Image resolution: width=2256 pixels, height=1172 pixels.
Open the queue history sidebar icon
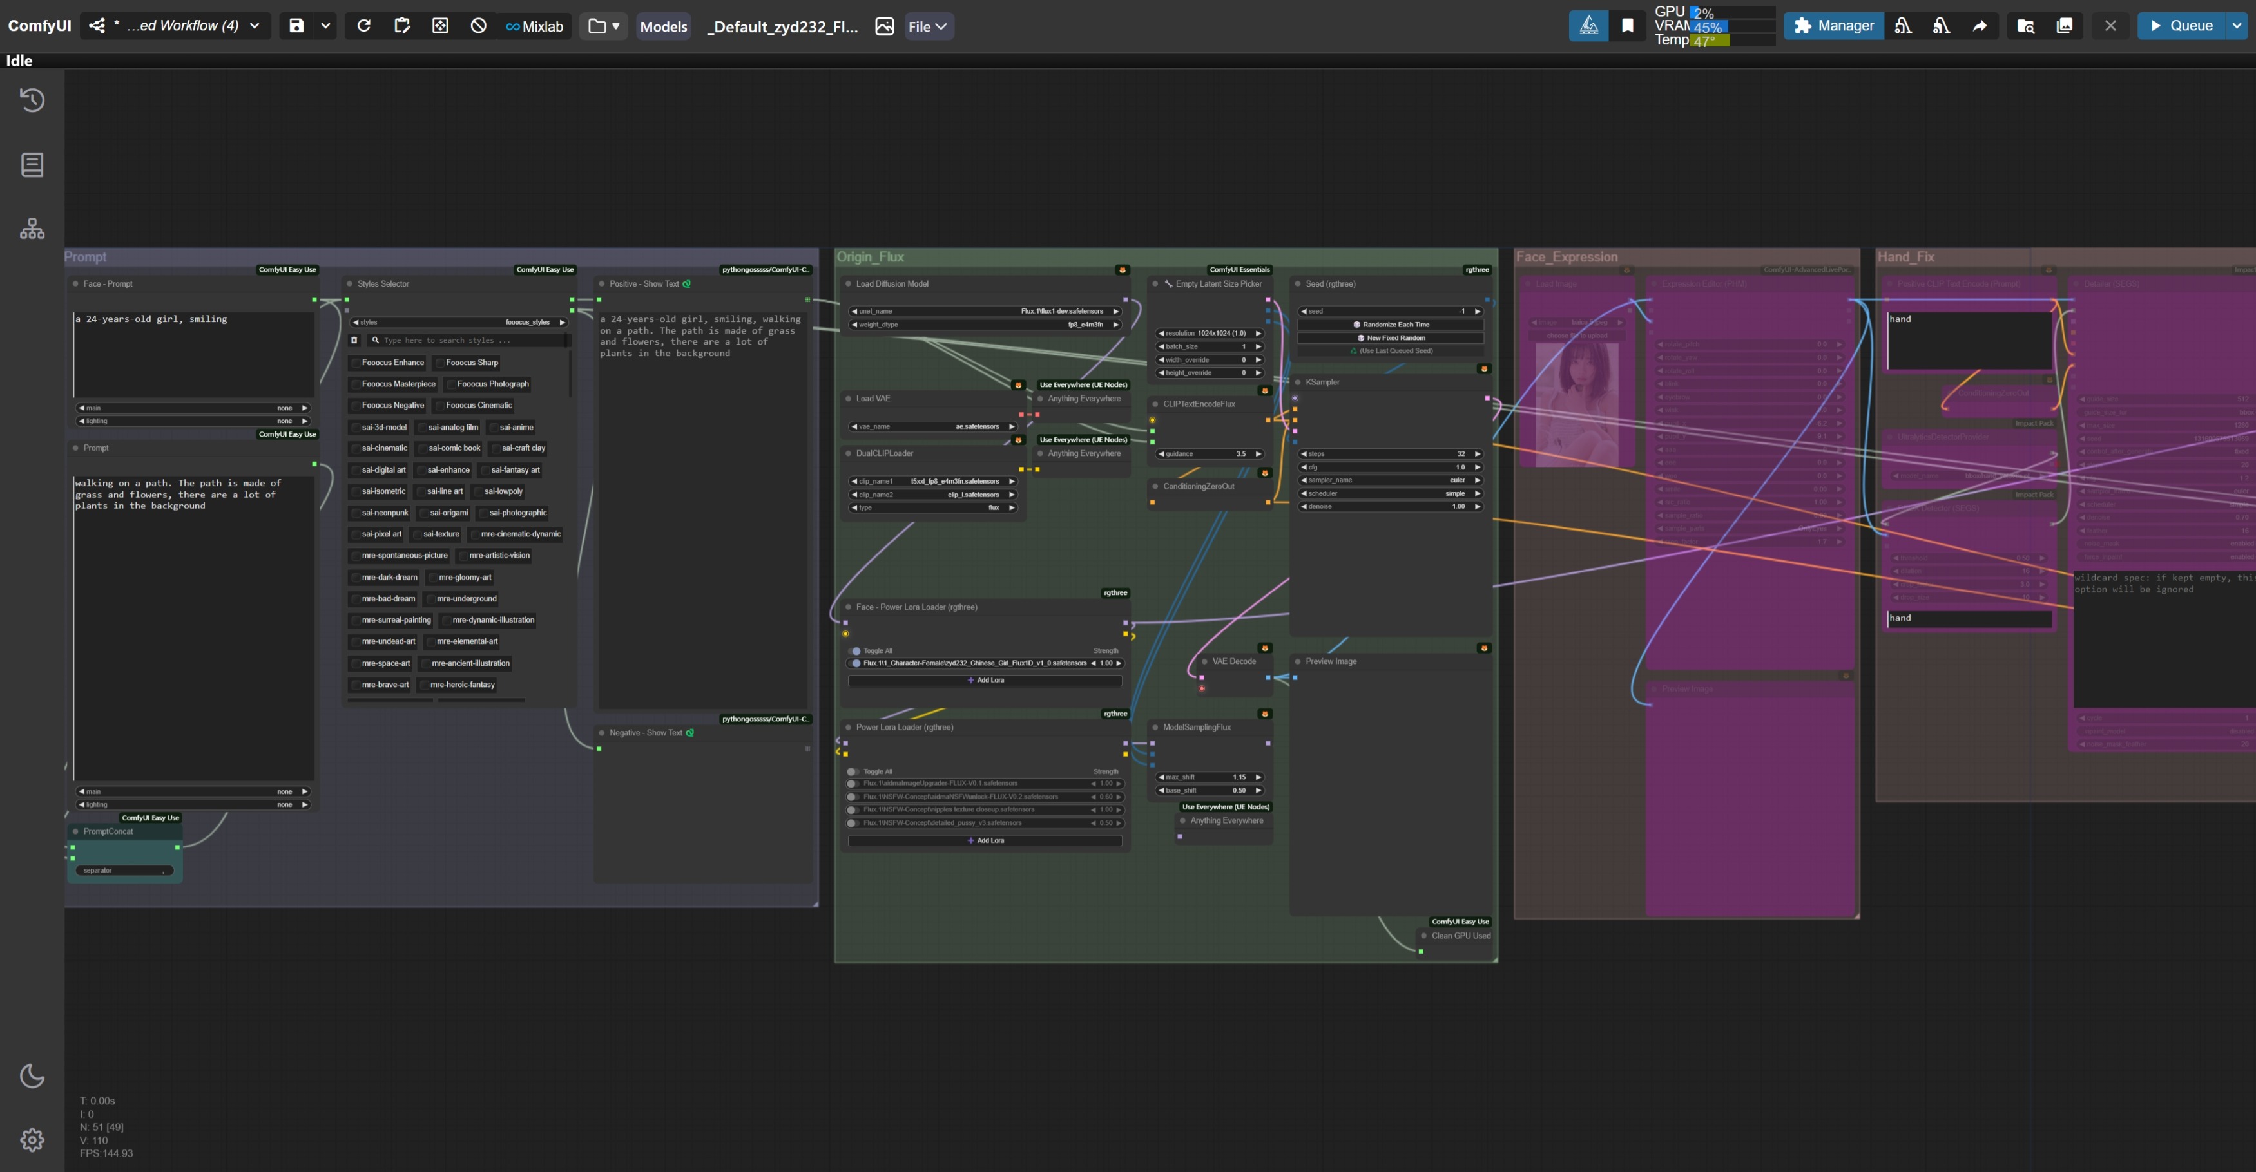click(32, 100)
